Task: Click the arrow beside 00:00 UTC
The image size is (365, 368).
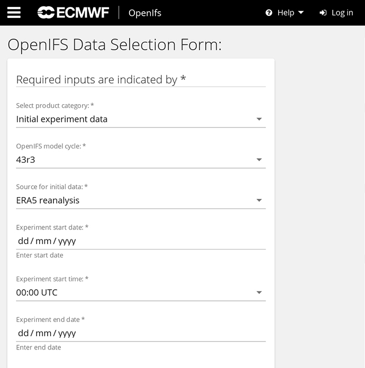Action: pyautogui.click(x=259, y=293)
